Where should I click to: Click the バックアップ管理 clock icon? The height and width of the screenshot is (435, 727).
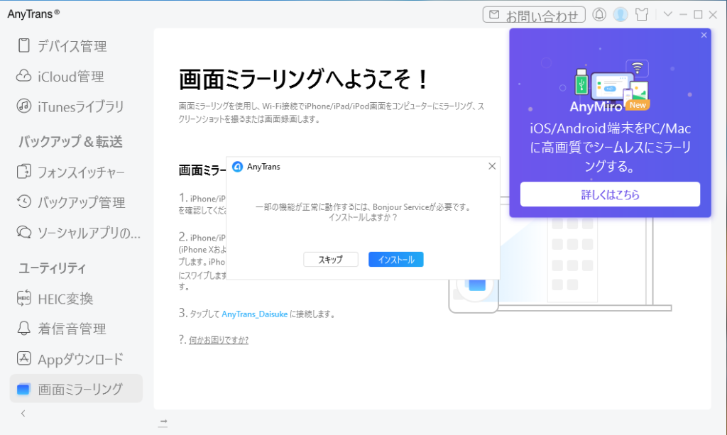point(23,202)
